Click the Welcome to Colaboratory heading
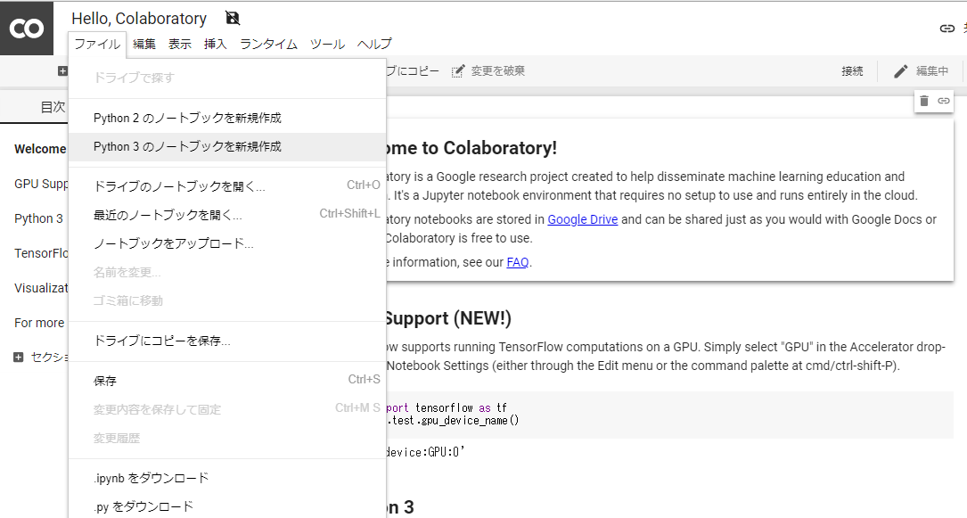This screenshot has width=967, height=518. tap(471, 148)
